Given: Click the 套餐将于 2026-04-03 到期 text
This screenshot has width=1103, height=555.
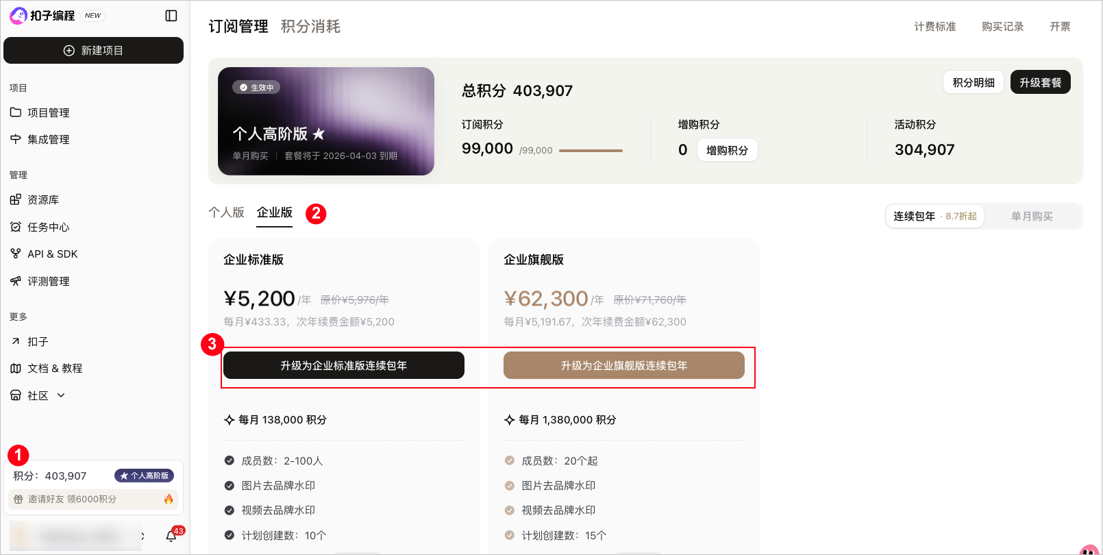Looking at the screenshot, I should coord(341,156).
